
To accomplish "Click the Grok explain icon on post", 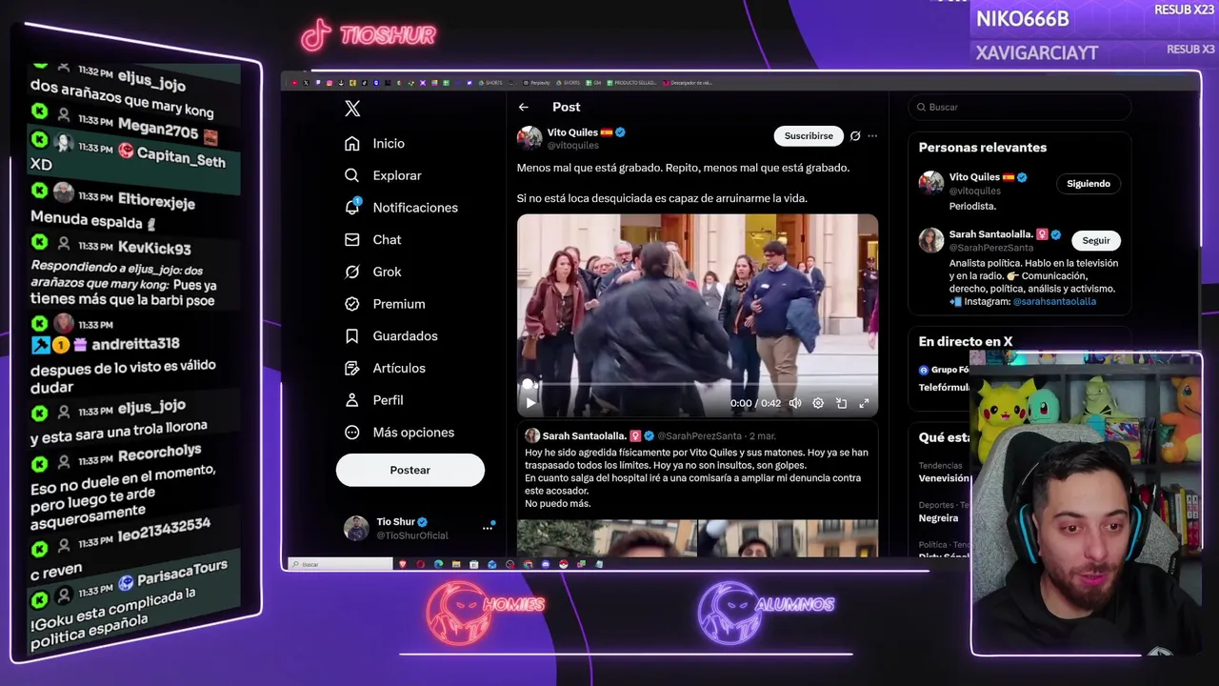I will click(x=855, y=136).
